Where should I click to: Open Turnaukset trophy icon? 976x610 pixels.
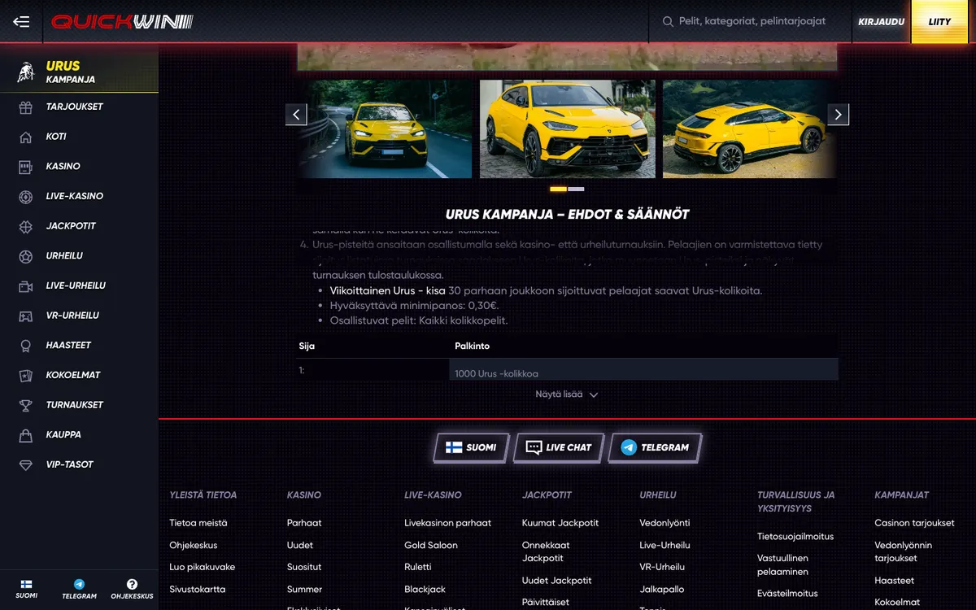tap(26, 405)
